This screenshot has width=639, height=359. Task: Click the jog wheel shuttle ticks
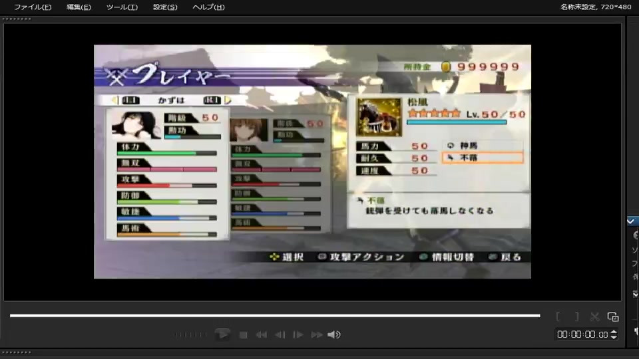click(x=190, y=334)
